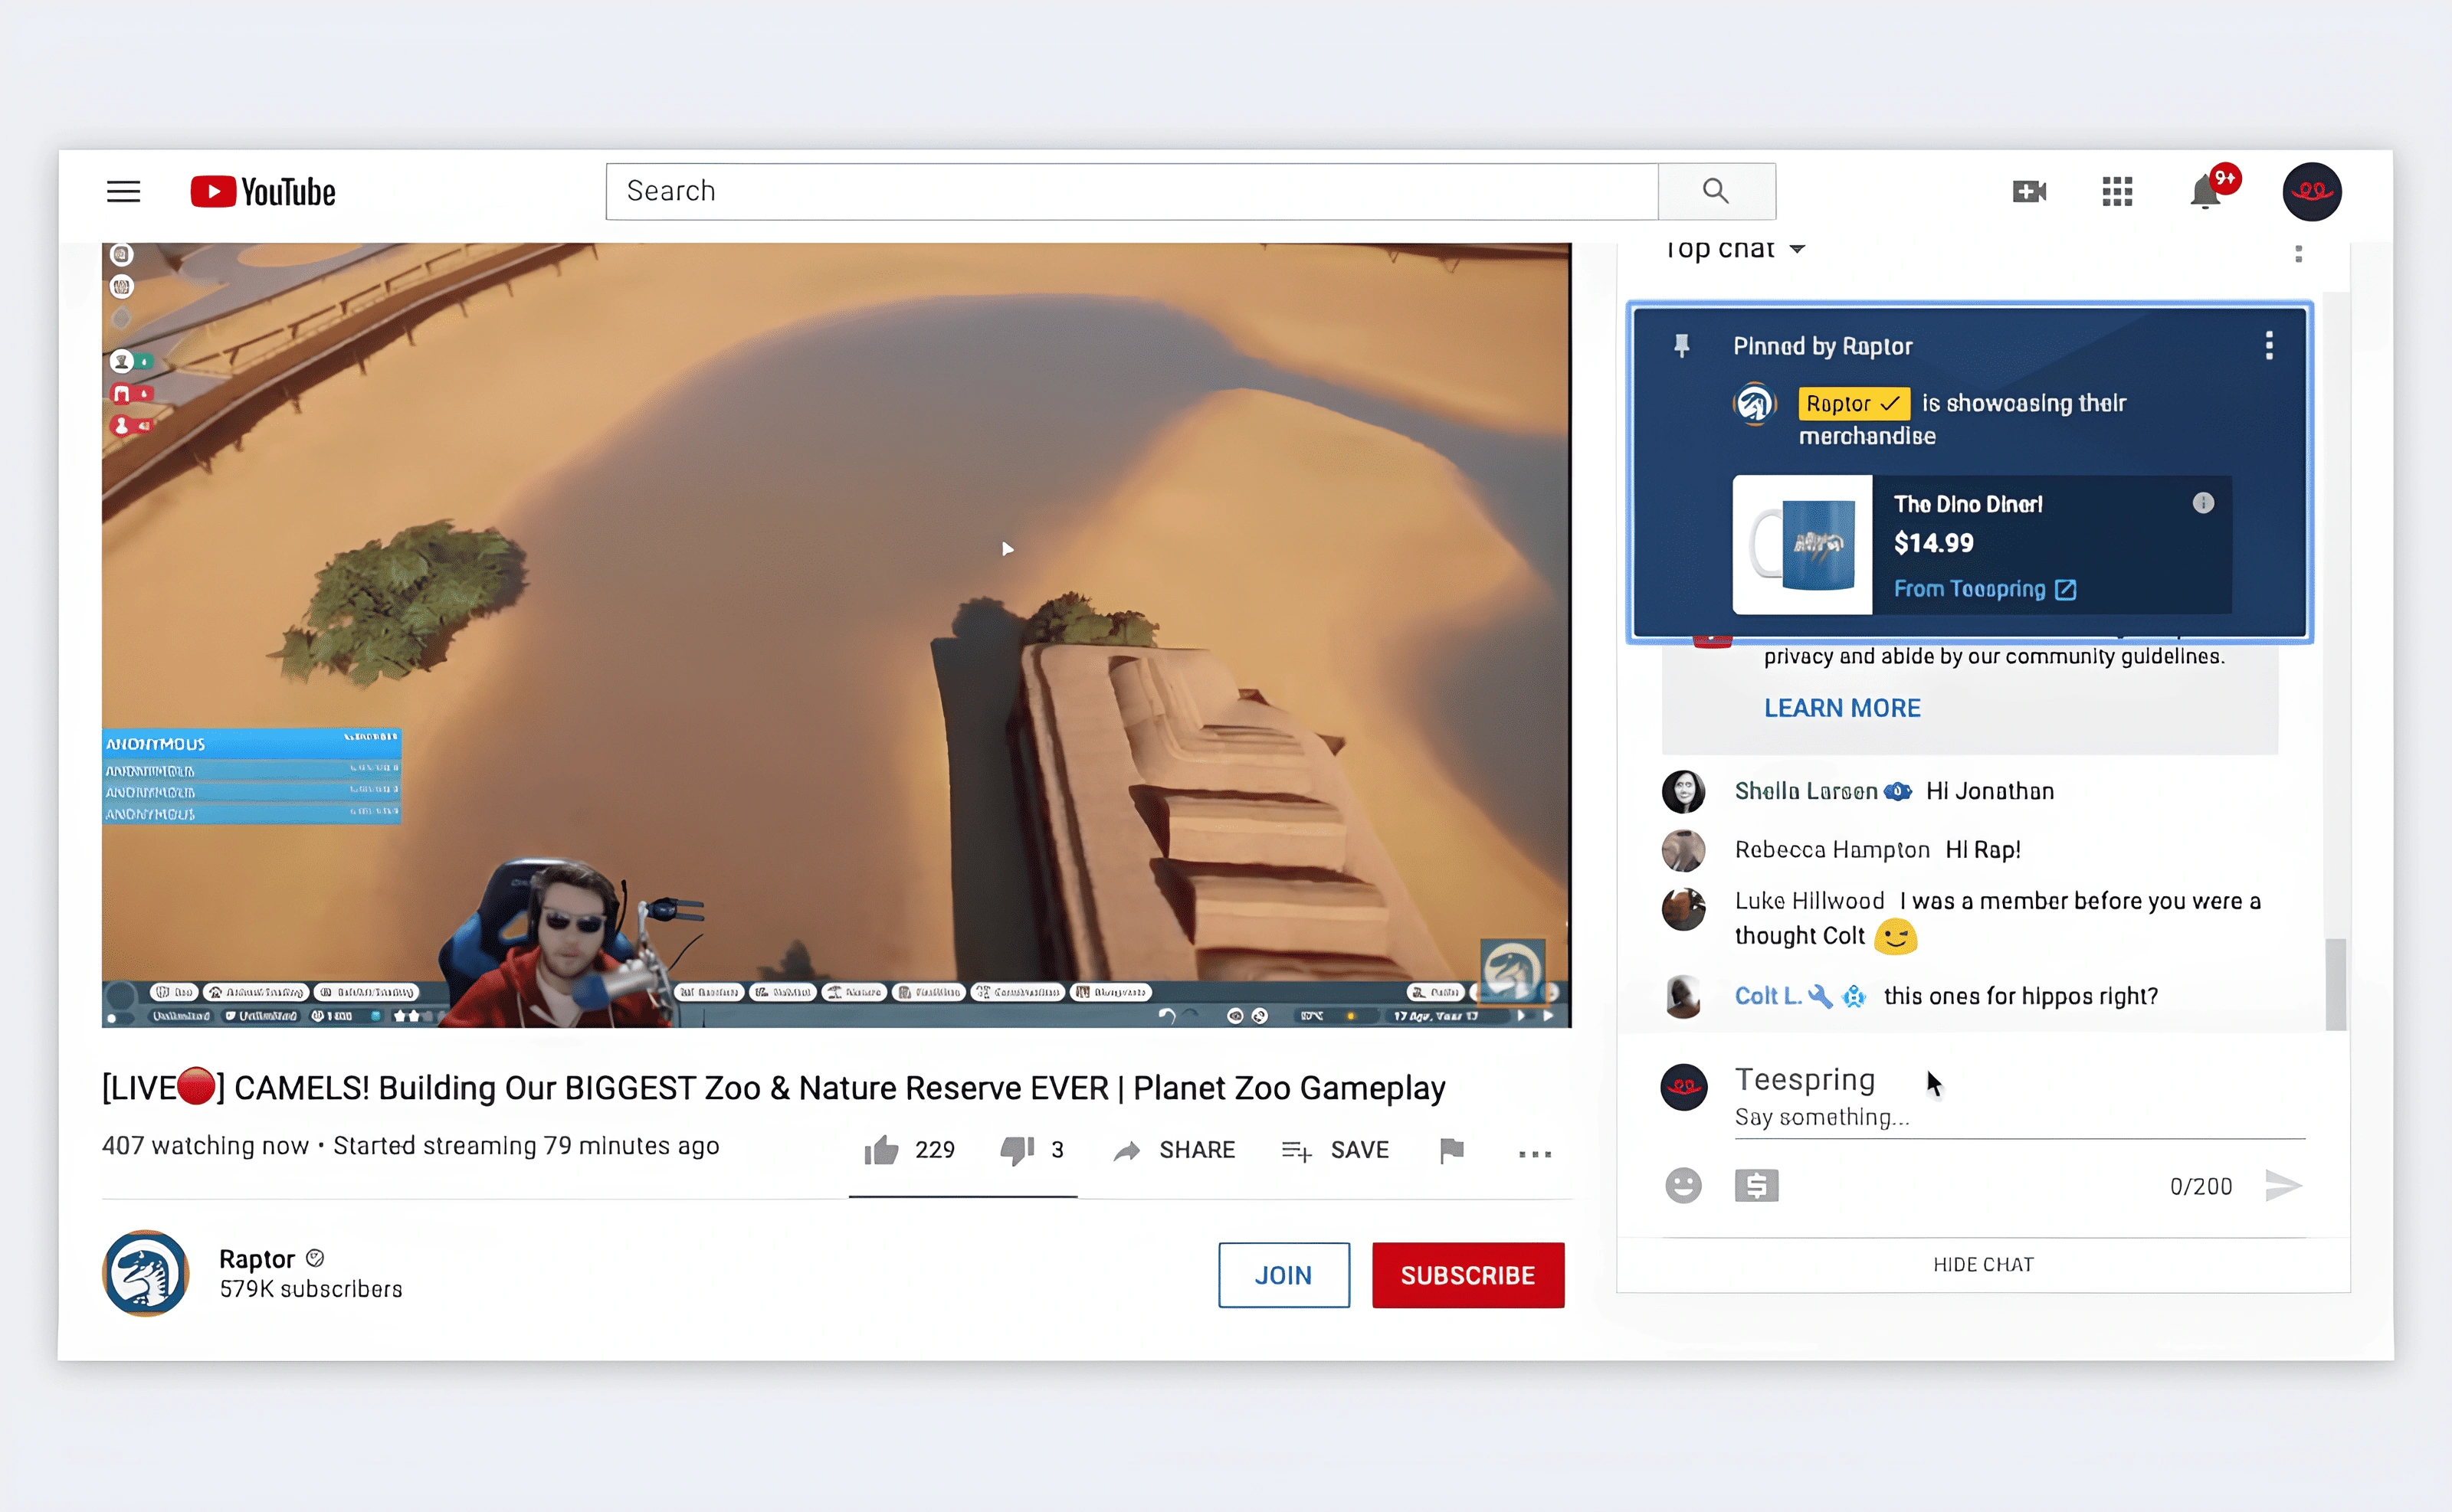Viewport: 2452px width, 1512px height.
Task: Open info icon on Dino Diner card
Action: tap(2203, 503)
